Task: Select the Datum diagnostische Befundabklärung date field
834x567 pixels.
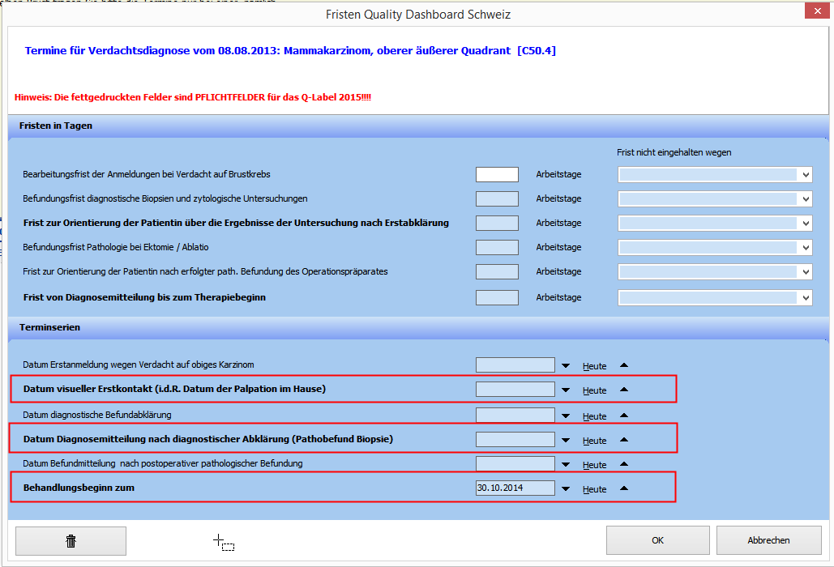Action: pos(515,415)
